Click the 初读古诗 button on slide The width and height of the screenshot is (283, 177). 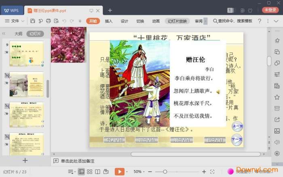[x=146, y=140]
